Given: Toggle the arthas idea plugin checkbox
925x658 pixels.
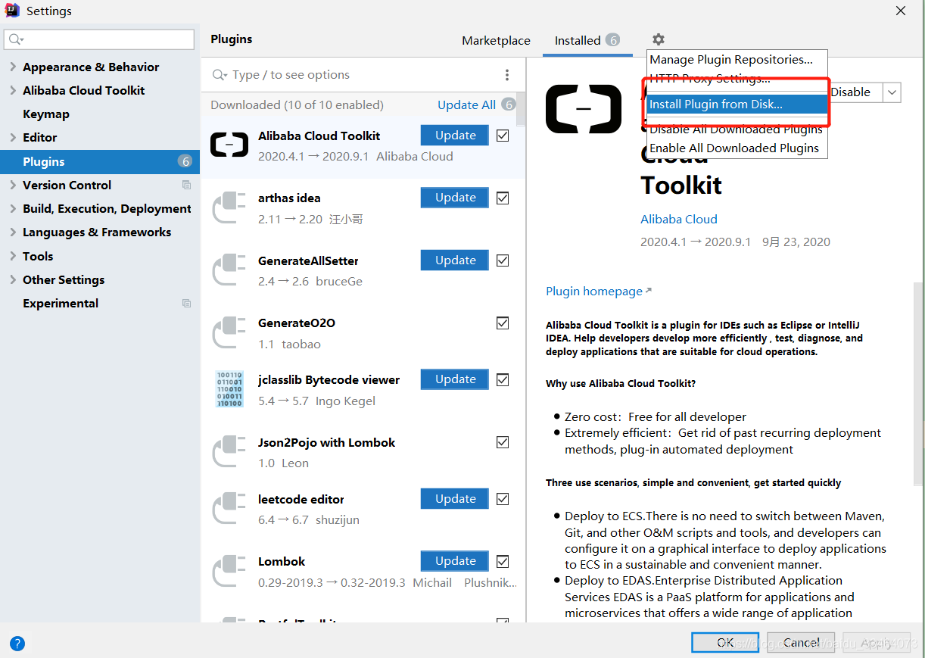Looking at the screenshot, I should 503,198.
